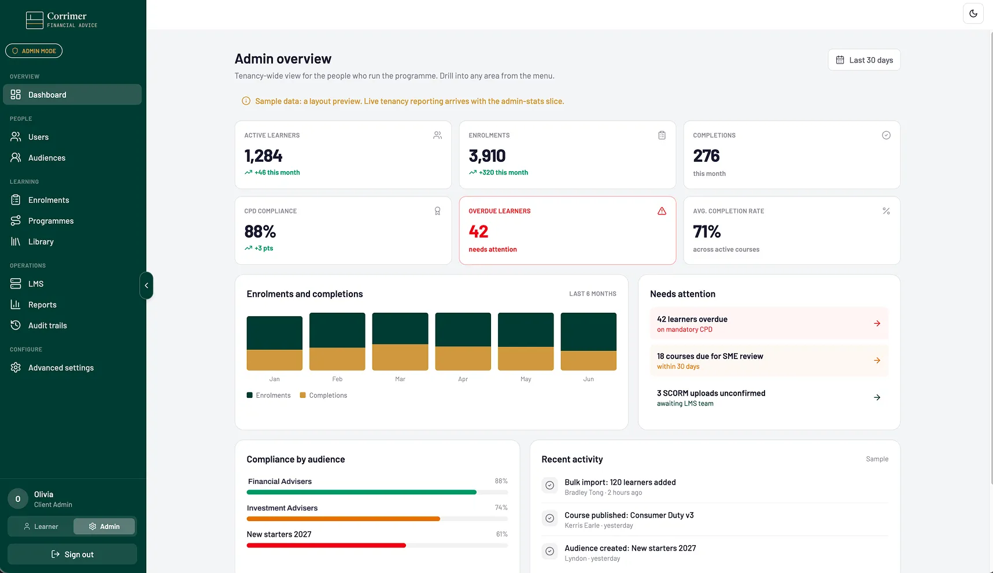
Task: Click the check icon beside Audience created activity
Action: [549, 552]
